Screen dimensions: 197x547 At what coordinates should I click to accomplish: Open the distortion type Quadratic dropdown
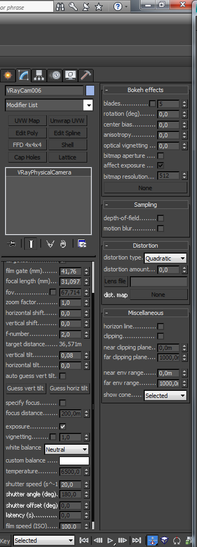coord(165,258)
